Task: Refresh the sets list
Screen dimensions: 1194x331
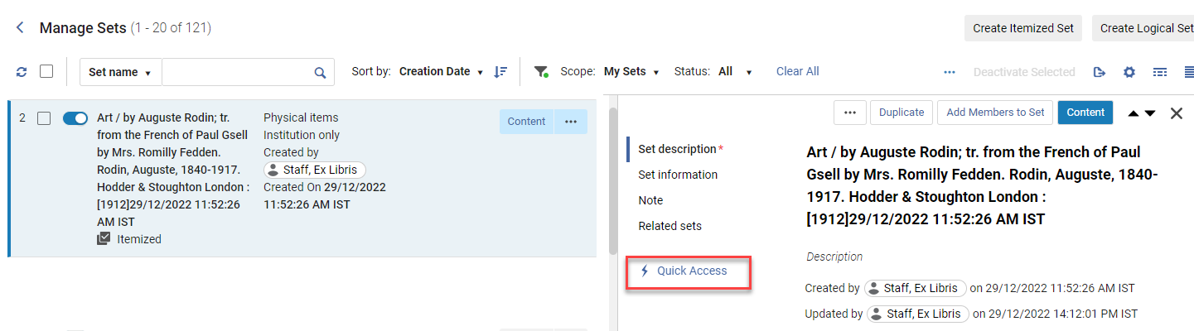Action: click(x=22, y=72)
